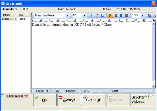
Task: Sort by the Inkom column header
Action: coord(9,15)
